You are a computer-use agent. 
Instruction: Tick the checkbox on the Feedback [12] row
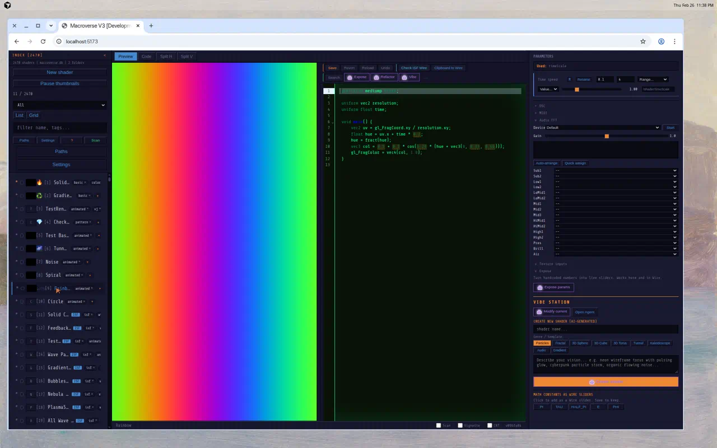click(x=22, y=328)
